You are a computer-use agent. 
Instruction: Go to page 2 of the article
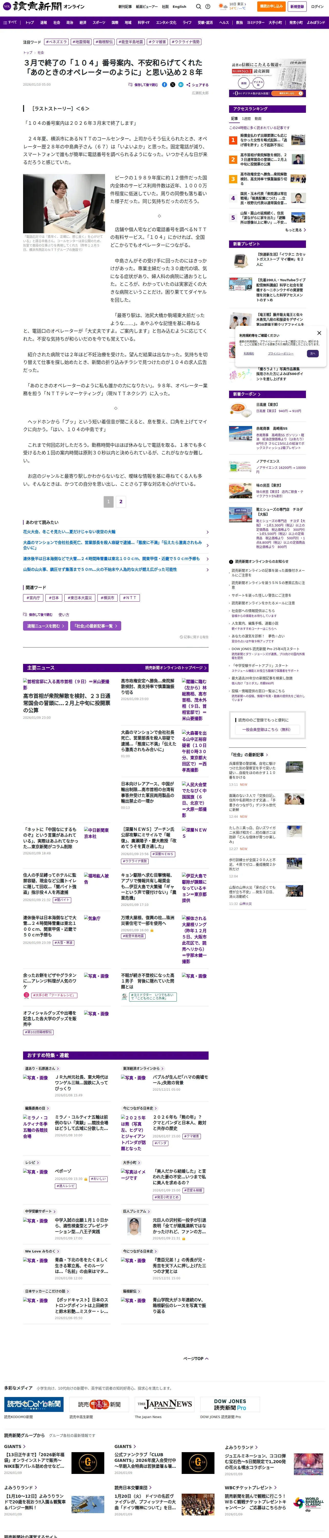point(121,502)
